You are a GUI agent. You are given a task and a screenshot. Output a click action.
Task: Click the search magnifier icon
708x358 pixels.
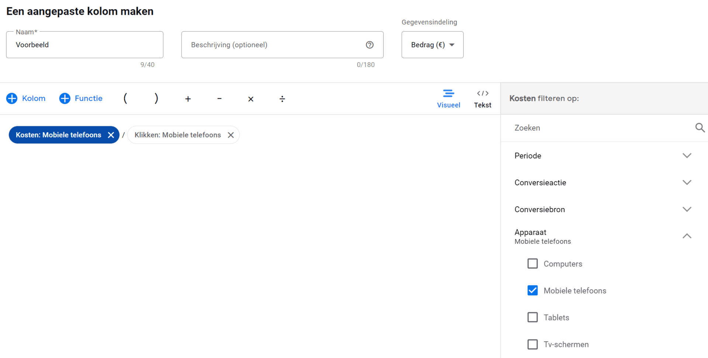pos(700,128)
